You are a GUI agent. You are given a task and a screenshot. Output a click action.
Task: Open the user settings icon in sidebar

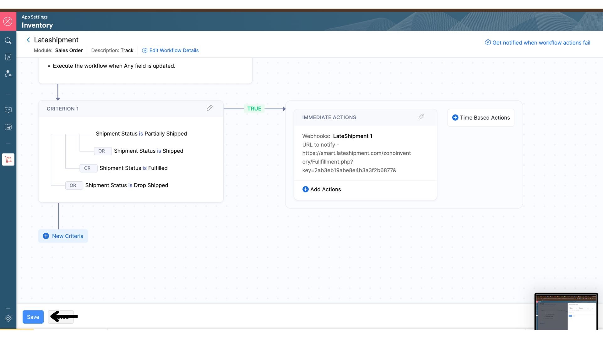click(8, 73)
